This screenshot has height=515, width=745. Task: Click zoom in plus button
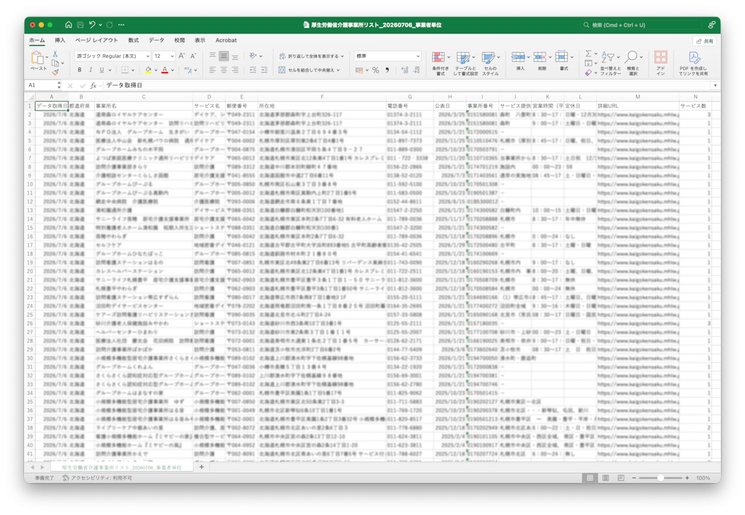tap(687, 478)
